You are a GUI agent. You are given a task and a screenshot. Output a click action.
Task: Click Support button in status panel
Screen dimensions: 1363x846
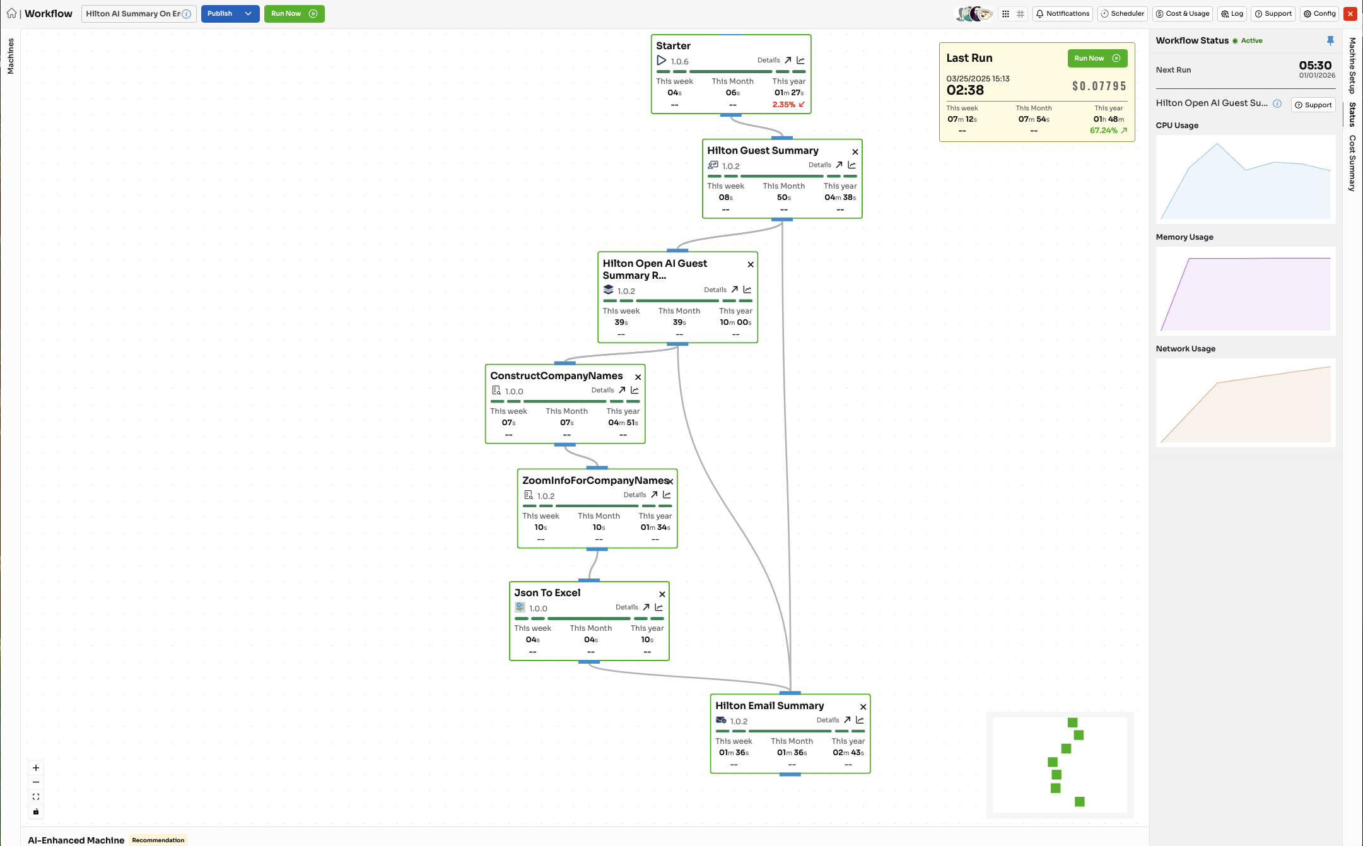1313,105
